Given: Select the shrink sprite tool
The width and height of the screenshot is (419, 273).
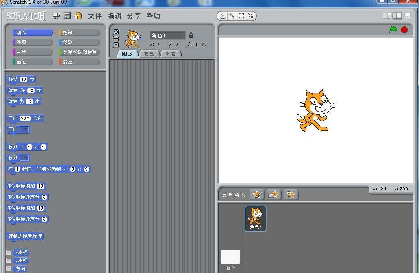Looking at the screenshot, I should [251, 16].
